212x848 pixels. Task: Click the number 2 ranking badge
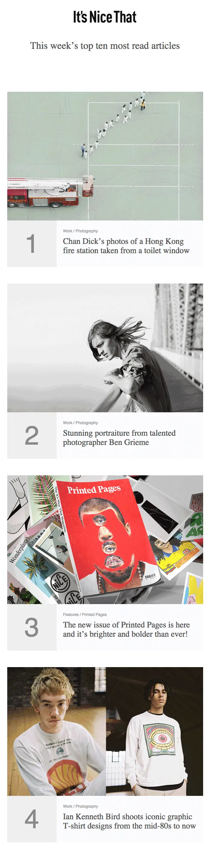click(x=32, y=435)
